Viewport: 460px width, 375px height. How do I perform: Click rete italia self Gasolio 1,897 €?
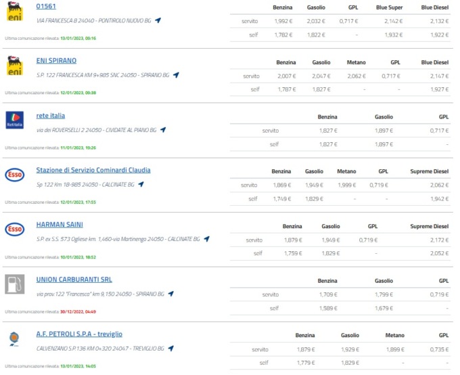pyautogui.click(x=384, y=144)
